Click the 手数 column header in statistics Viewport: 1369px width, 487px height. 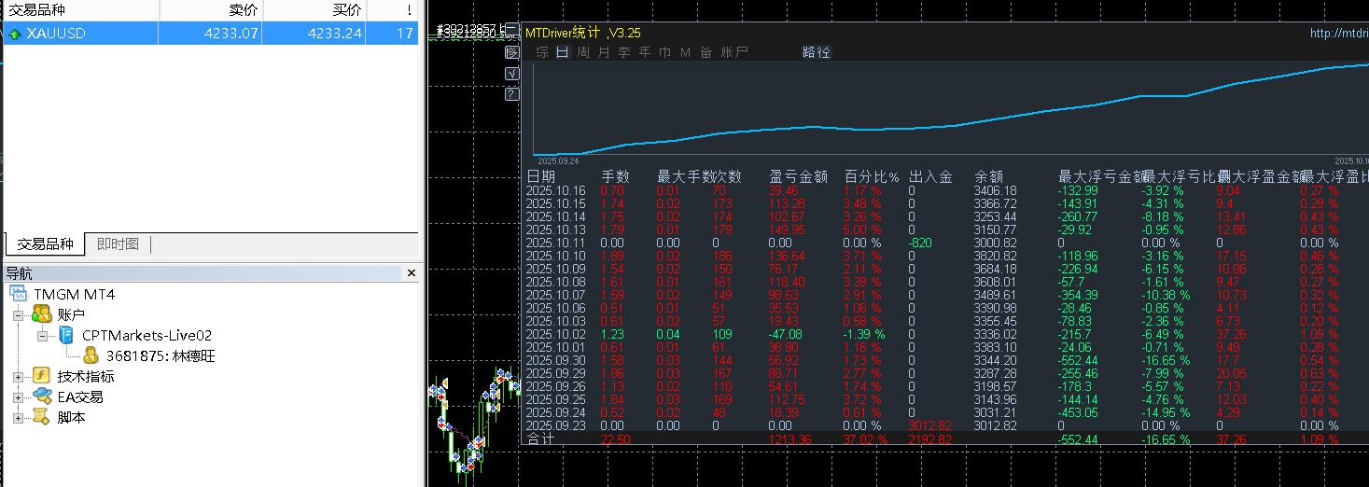(x=615, y=176)
